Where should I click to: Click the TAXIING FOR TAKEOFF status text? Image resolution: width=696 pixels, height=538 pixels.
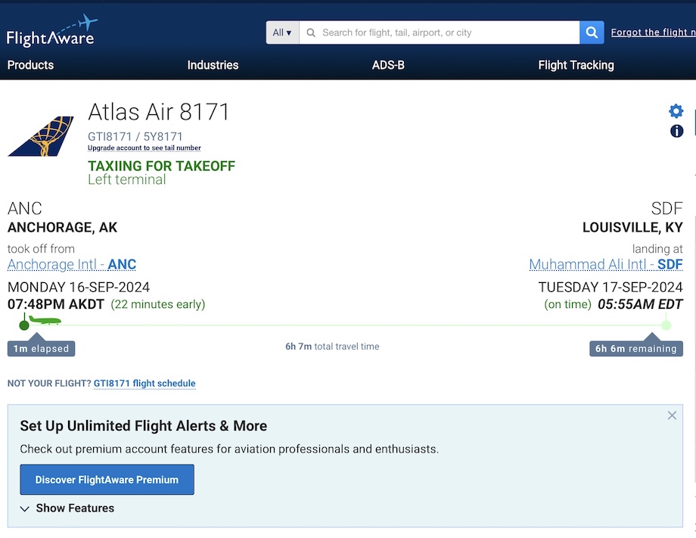coord(162,166)
